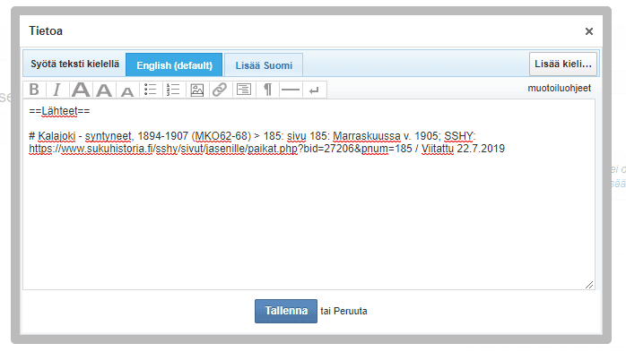626x352 pixels.
Task: Insert a large heading with biggest A icon
Action: coord(81,90)
